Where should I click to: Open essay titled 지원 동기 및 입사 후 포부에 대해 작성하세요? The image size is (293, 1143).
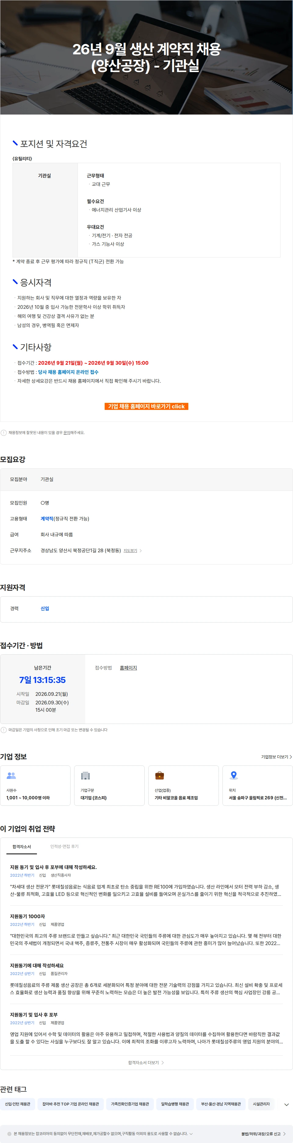(x=53, y=867)
